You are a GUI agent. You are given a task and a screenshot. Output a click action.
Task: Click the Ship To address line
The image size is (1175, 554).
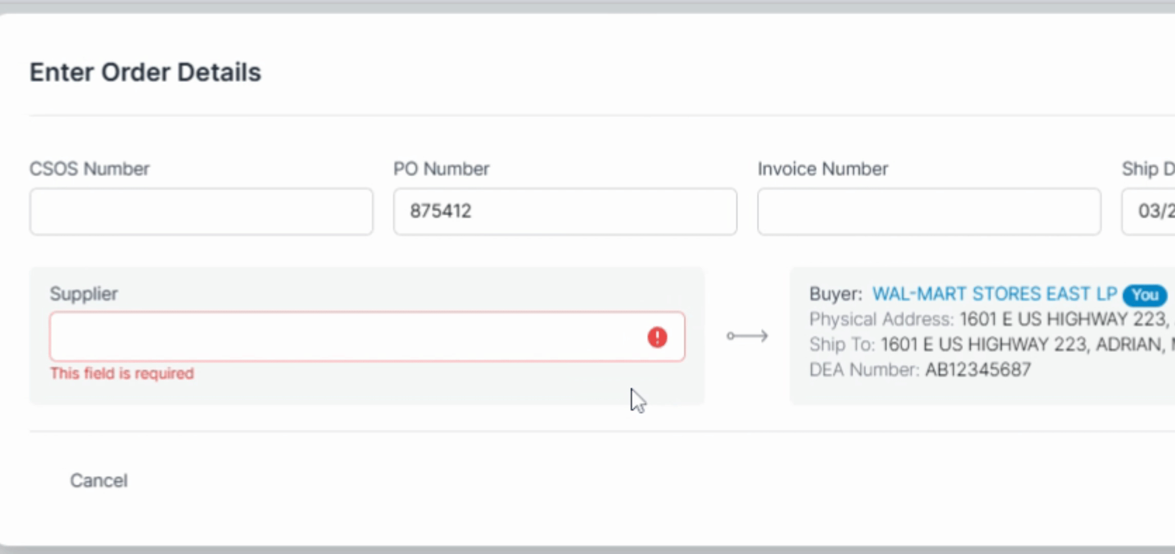992,344
